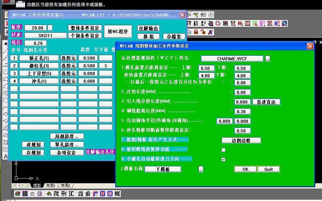The width and height of the screenshot is (322, 201).
Task: Click OK in the parameter settings dialog
Action: pyautogui.click(x=245, y=169)
